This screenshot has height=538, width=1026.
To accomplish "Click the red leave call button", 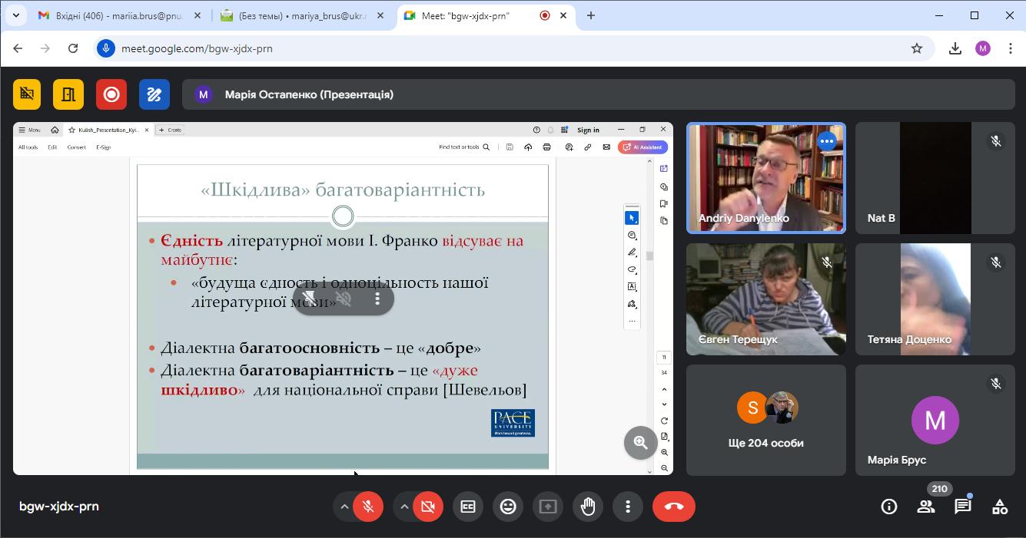I will [673, 507].
